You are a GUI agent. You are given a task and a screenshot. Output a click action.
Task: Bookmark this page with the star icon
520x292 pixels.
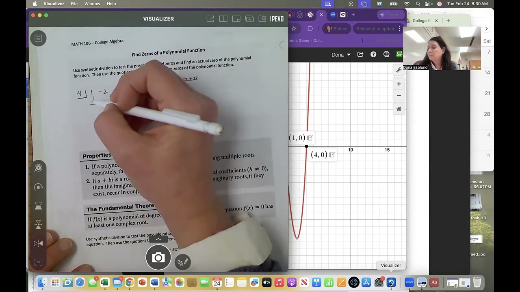click(294, 28)
